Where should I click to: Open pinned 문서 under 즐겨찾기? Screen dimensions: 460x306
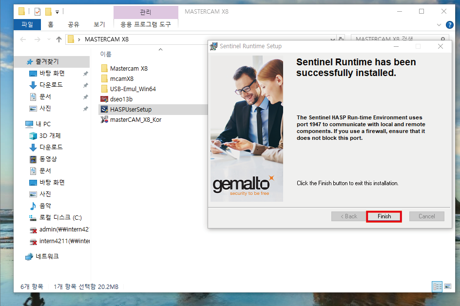(x=45, y=96)
